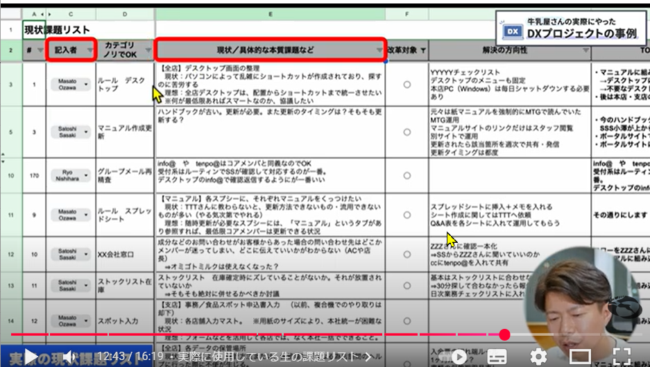Turn on subtitles with captions icon

pos(496,357)
